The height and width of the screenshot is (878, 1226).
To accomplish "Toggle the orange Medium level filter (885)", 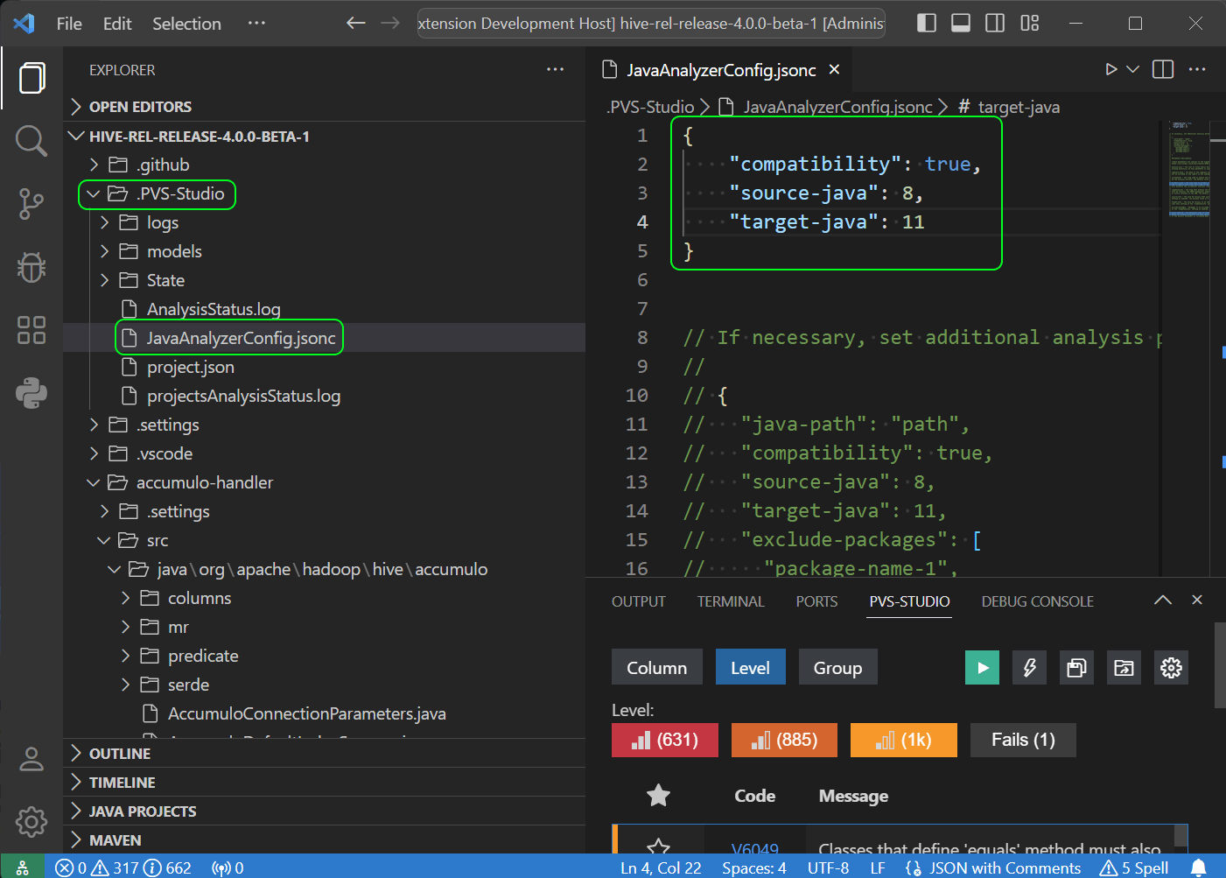I will pyautogui.click(x=784, y=740).
